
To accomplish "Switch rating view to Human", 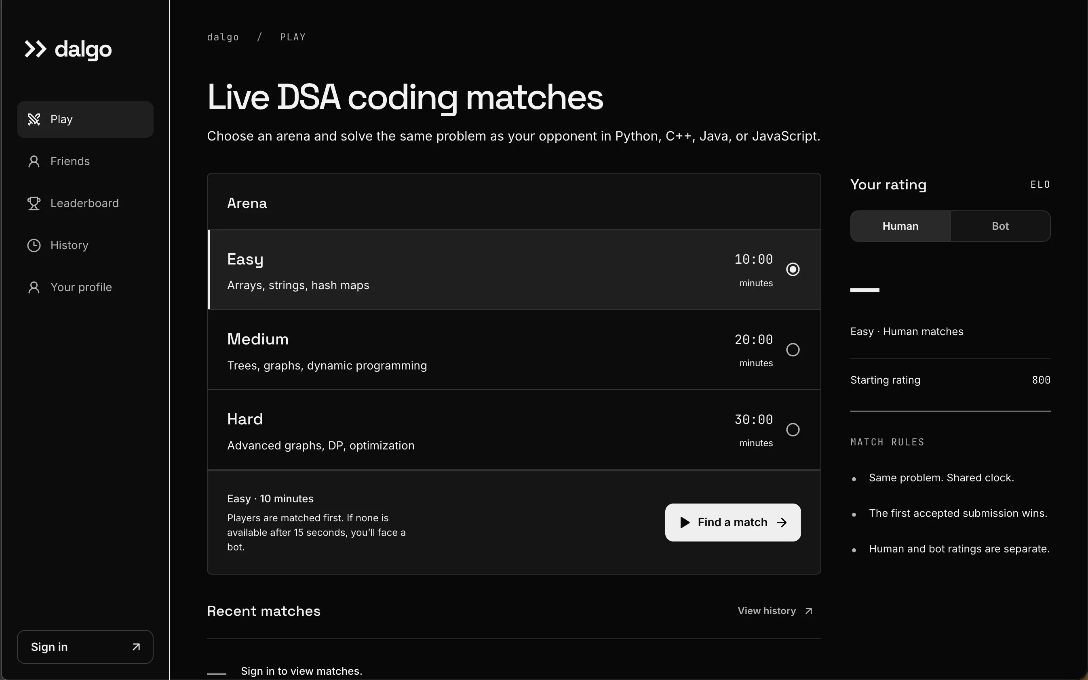I will pos(900,226).
